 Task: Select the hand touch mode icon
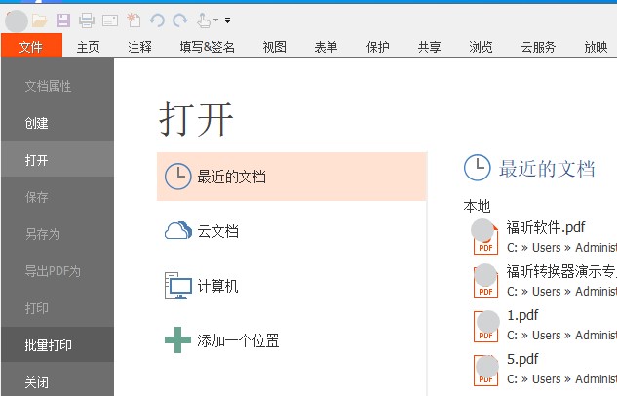point(204,20)
